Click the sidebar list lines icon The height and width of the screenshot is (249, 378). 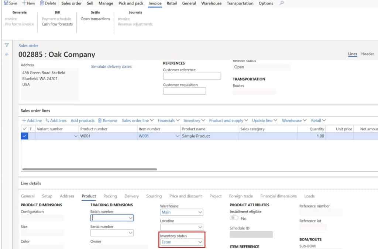[6, 54]
